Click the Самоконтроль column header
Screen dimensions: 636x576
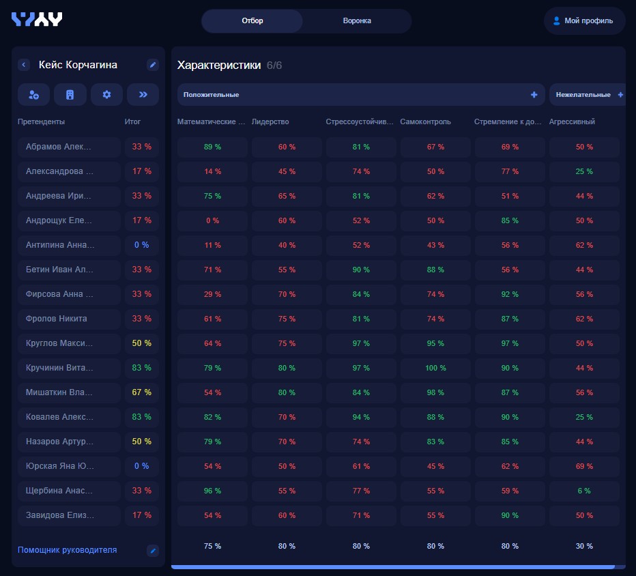(426, 121)
